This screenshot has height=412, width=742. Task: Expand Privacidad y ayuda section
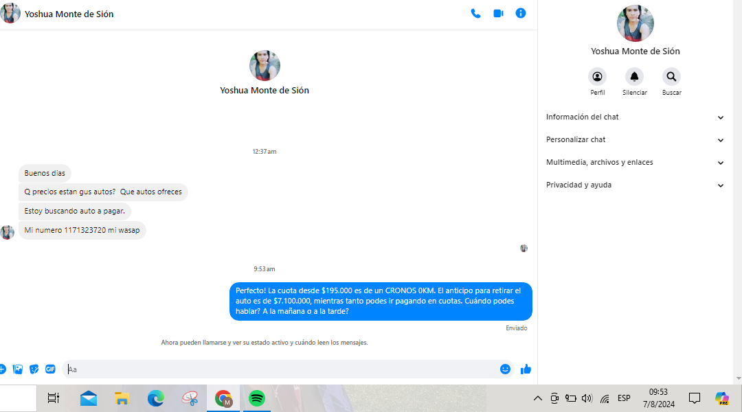(x=635, y=185)
